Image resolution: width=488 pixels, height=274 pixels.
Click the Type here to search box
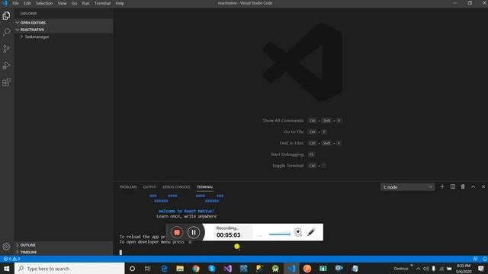pos(69,269)
